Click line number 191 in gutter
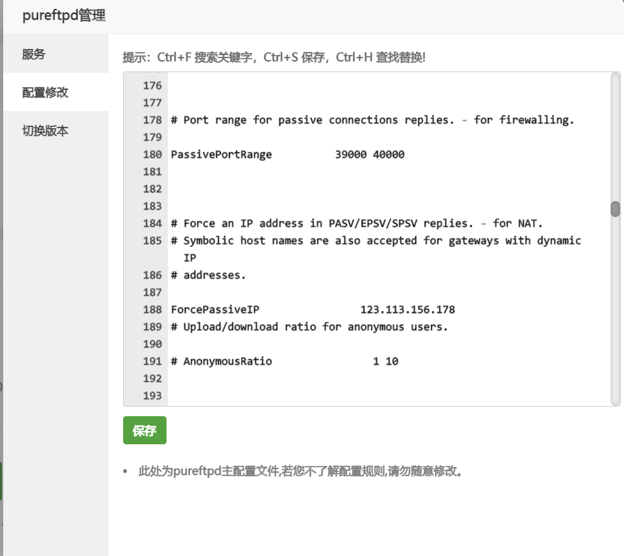 point(152,361)
